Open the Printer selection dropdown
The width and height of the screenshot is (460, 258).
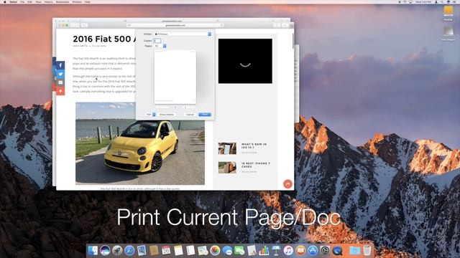pos(183,34)
